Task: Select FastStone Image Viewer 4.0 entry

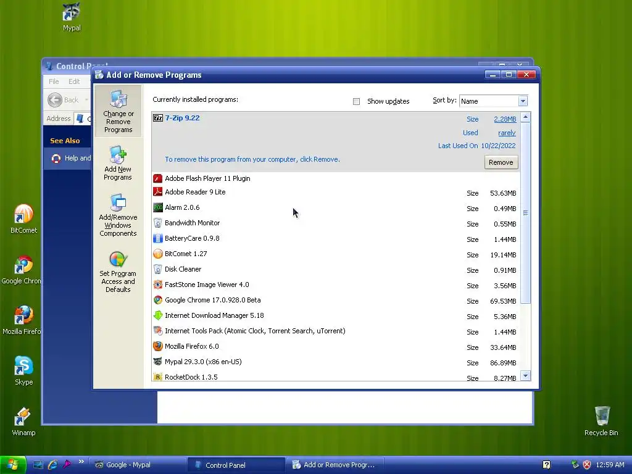Action: pos(336,285)
